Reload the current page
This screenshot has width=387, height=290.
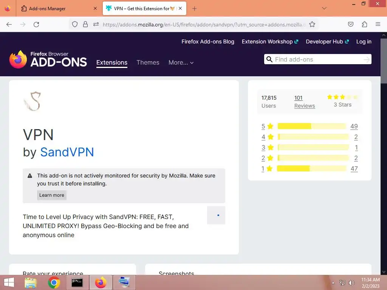click(x=36, y=25)
